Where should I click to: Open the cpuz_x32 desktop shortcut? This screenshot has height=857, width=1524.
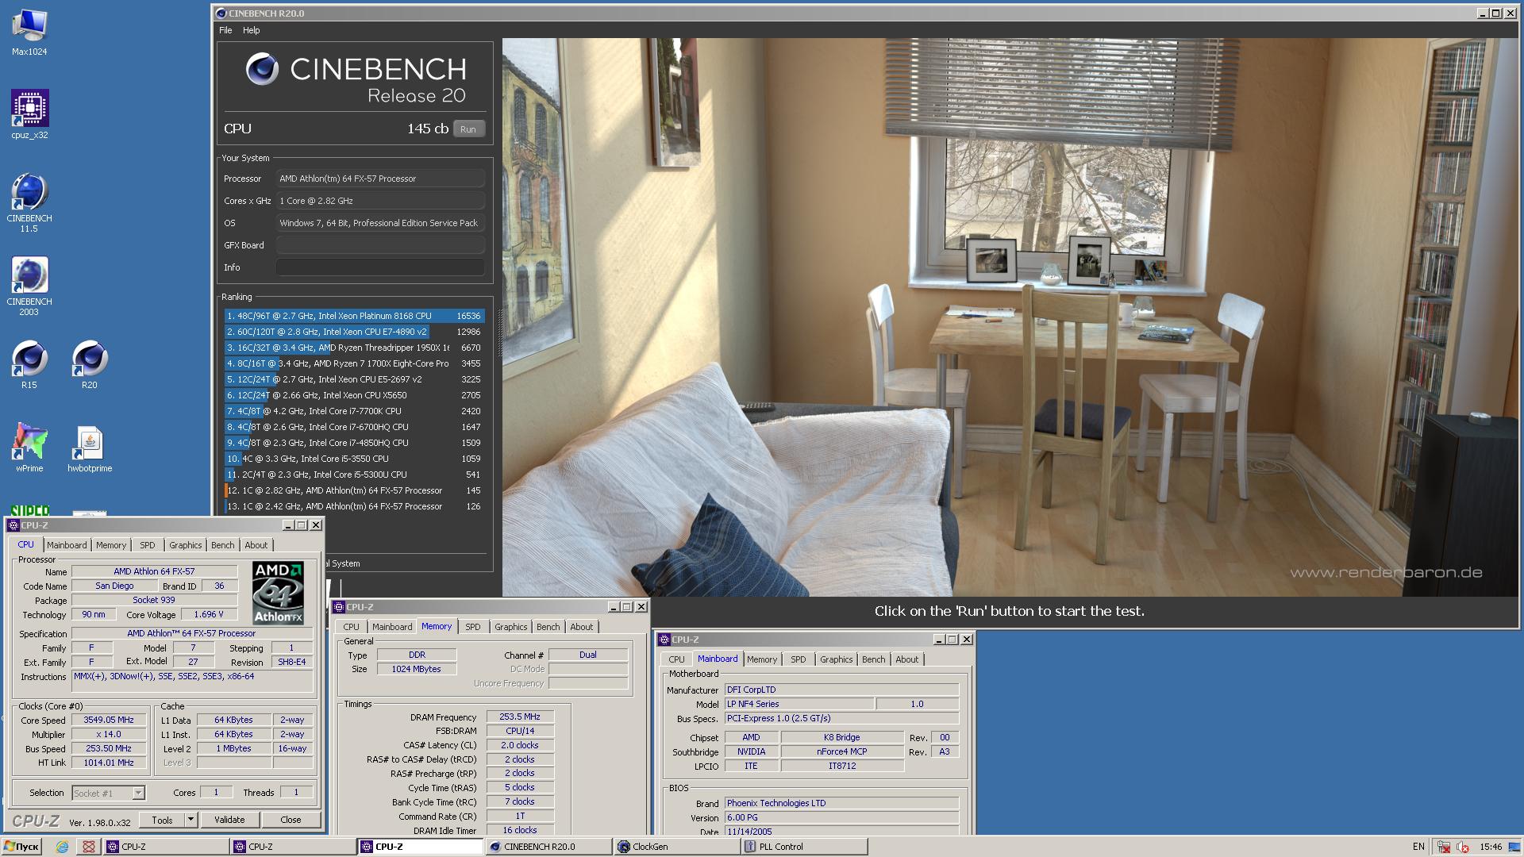coord(29,115)
